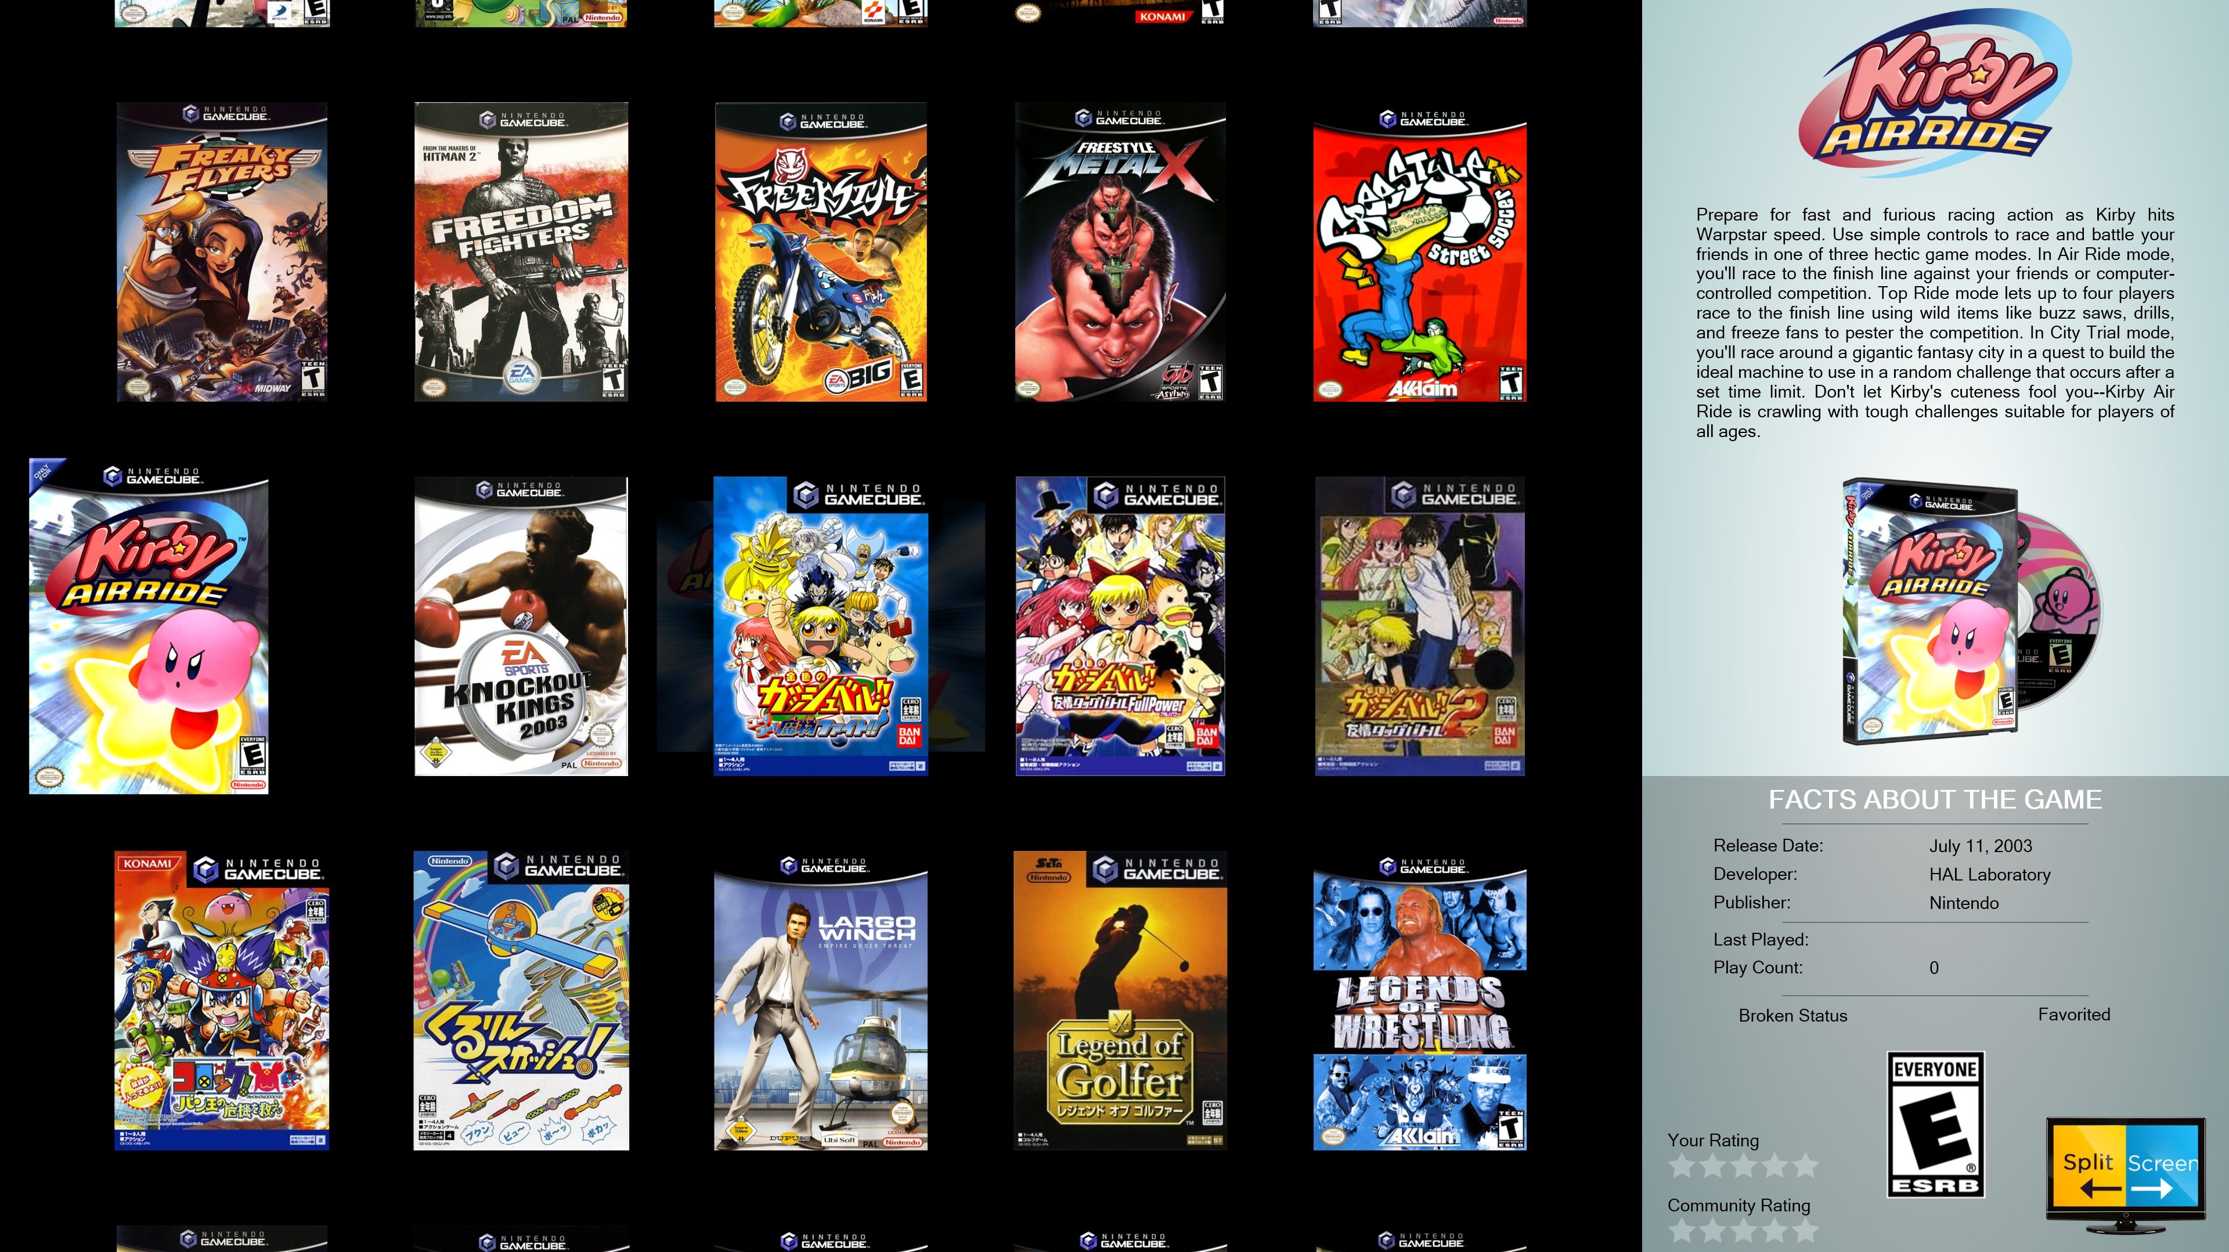This screenshot has width=2229, height=1252.
Task: Pick the Legend of Golfer cover
Action: click(1120, 1000)
